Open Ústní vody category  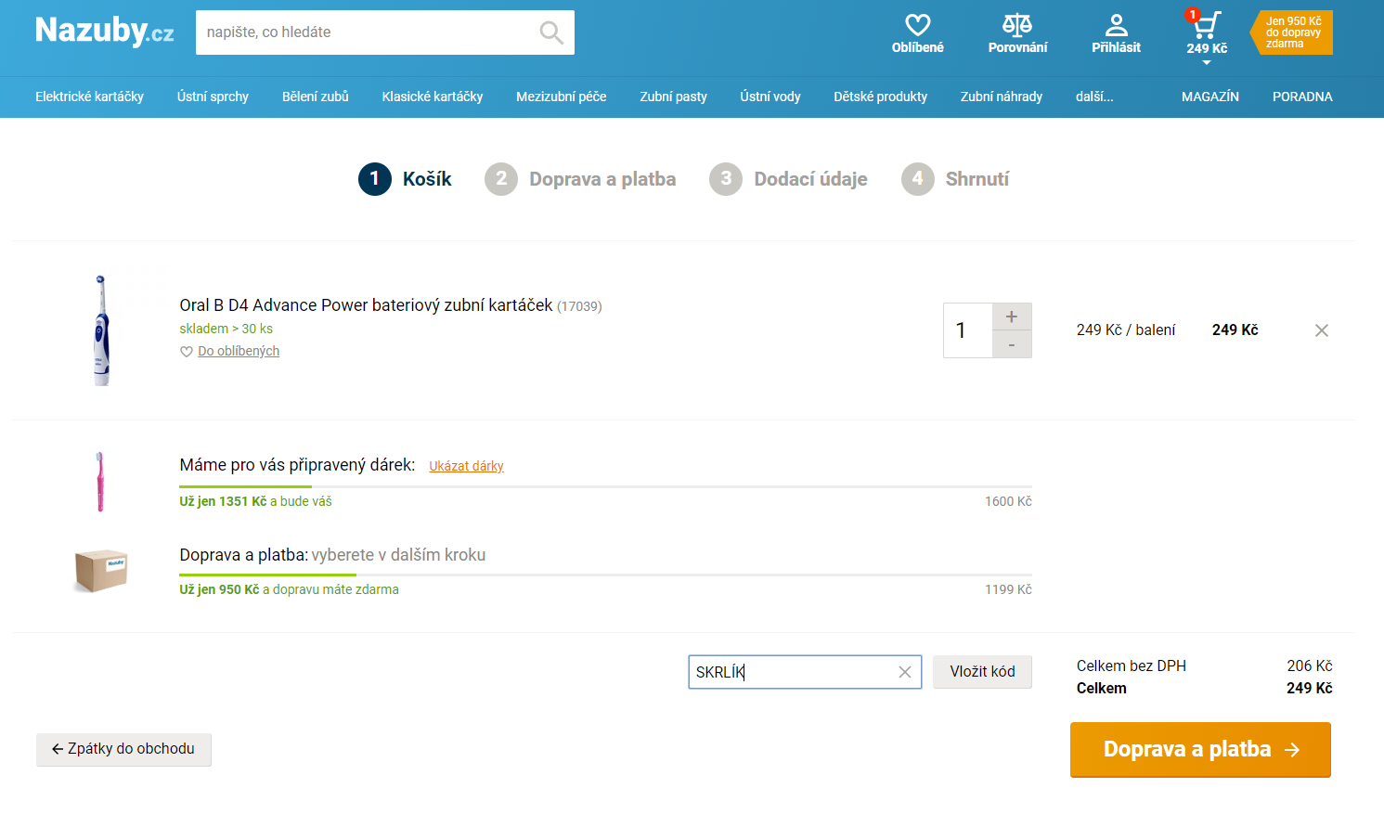(x=770, y=97)
